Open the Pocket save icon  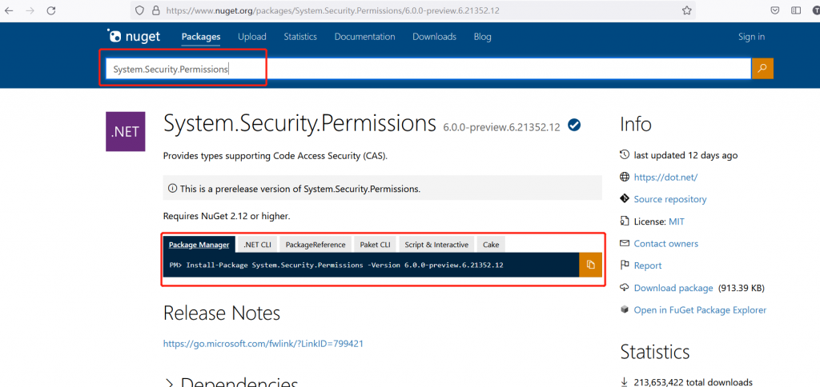pos(776,10)
